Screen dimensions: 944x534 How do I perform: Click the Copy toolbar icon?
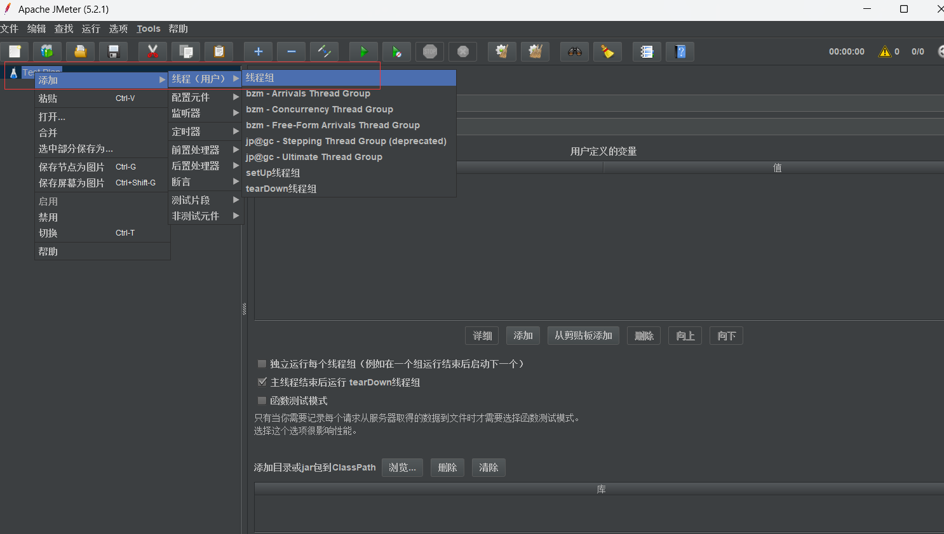pos(185,51)
